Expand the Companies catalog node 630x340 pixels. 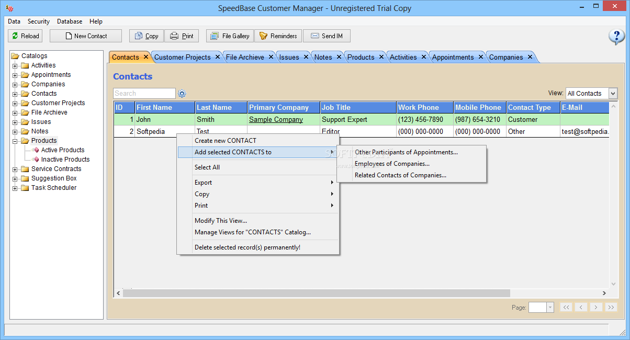click(x=15, y=84)
